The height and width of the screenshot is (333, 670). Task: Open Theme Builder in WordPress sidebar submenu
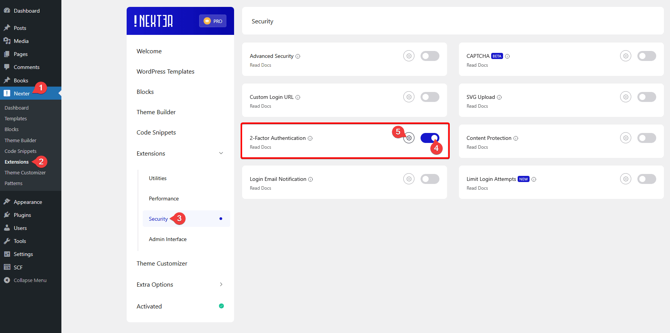tap(20, 140)
